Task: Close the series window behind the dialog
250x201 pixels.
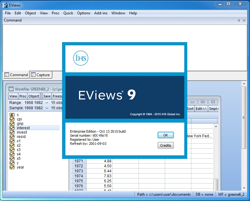Action: 213,102
